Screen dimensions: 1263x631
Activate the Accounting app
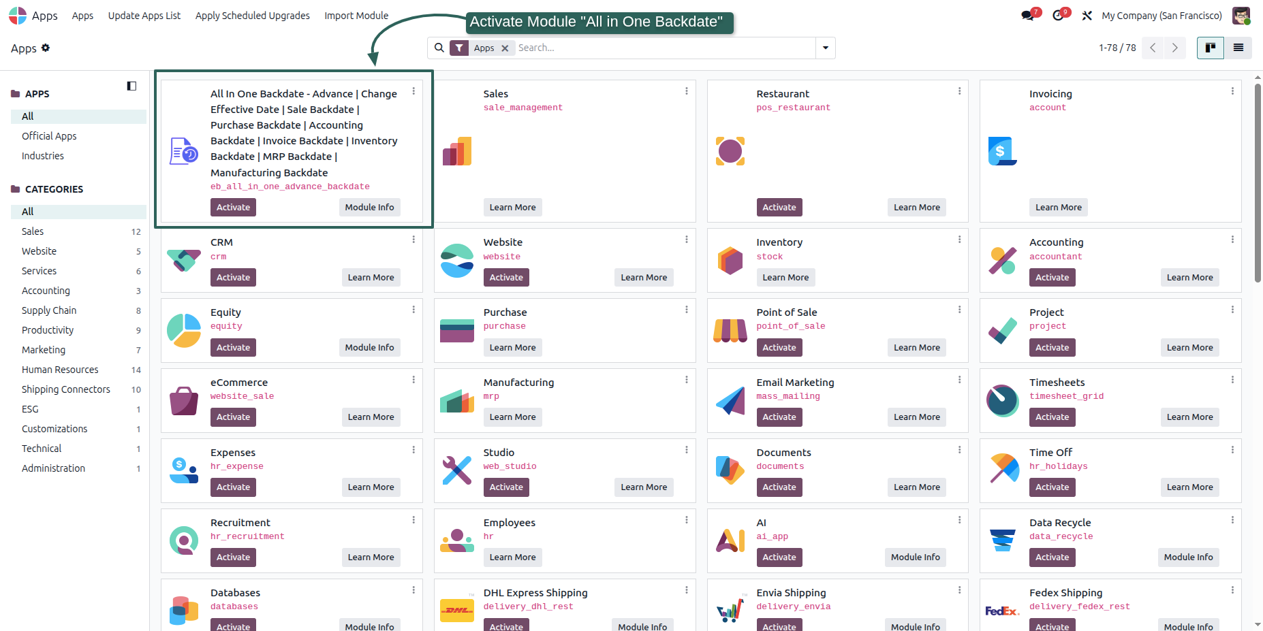[1052, 278]
